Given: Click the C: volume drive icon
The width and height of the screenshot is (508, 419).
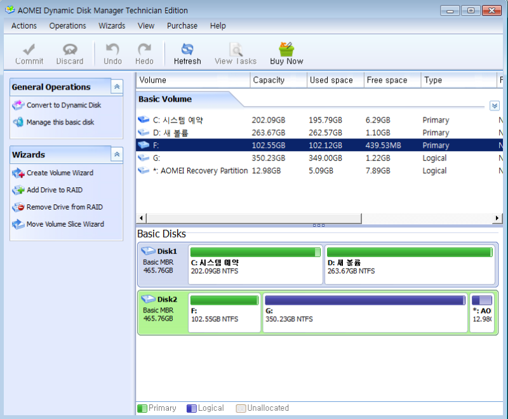Looking at the screenshot, I should pyautogui.click(x=144, y=120).
